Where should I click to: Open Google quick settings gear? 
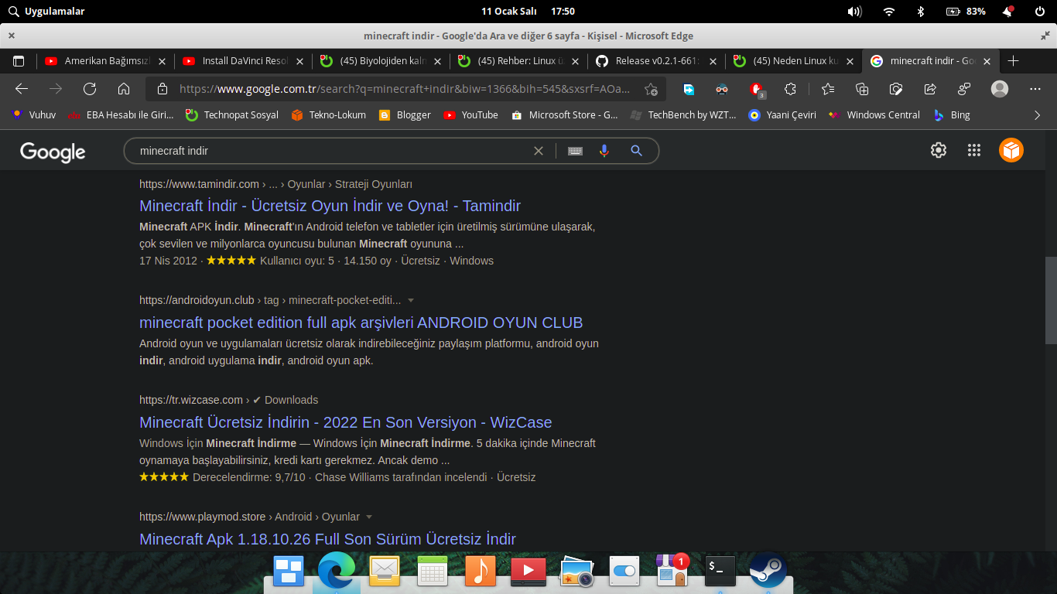coord(939,150)
